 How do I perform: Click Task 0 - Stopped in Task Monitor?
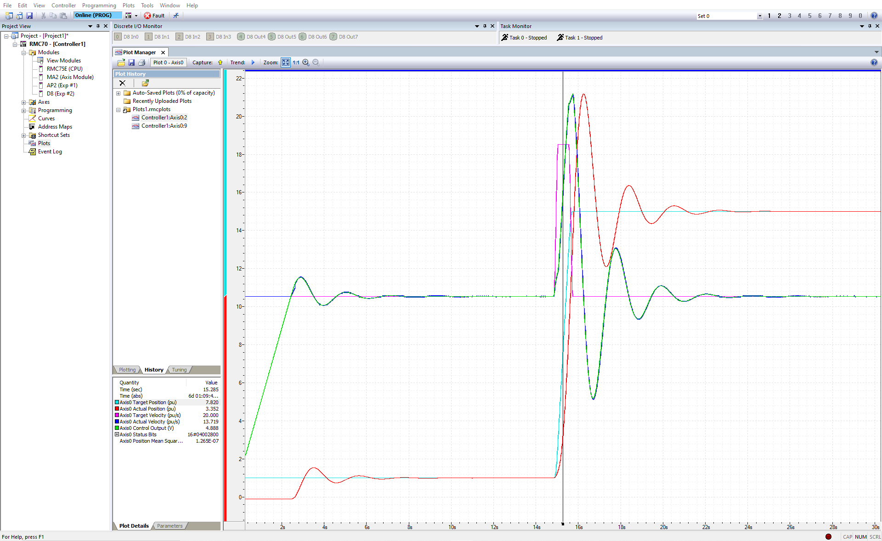[x=524, y=38]
